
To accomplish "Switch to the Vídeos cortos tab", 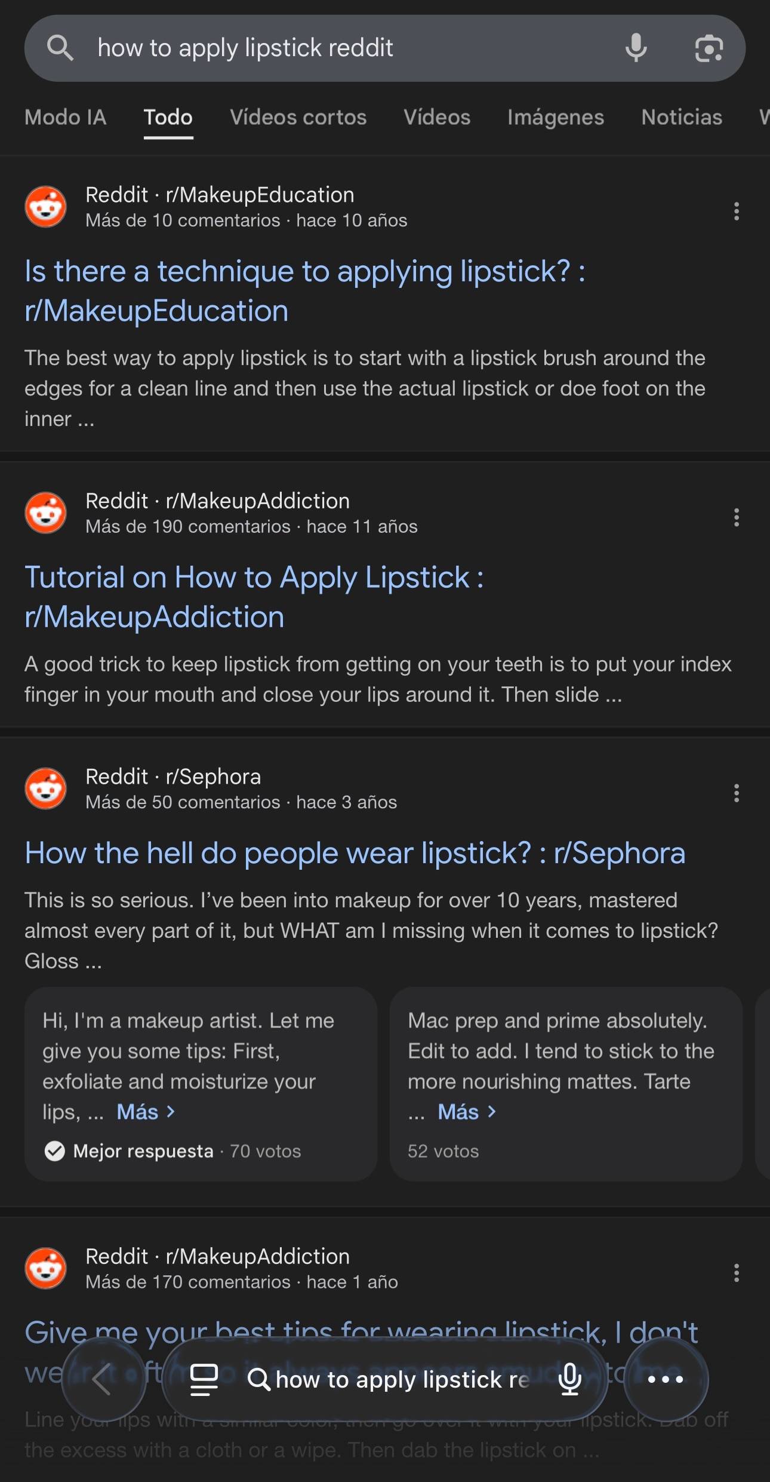I will 298,117.
